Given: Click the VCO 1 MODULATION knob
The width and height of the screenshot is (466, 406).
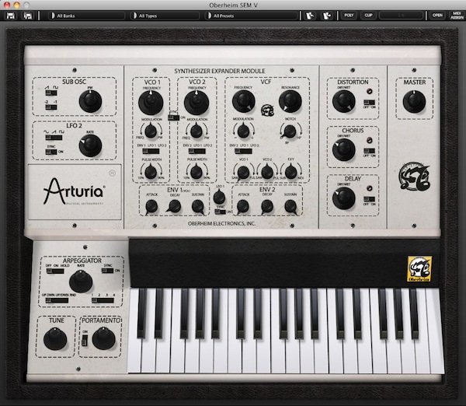Looking at the screenshot, I should tap(151, 131).
